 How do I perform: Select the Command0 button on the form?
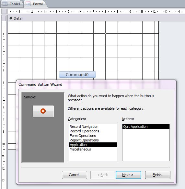point(77,74)
